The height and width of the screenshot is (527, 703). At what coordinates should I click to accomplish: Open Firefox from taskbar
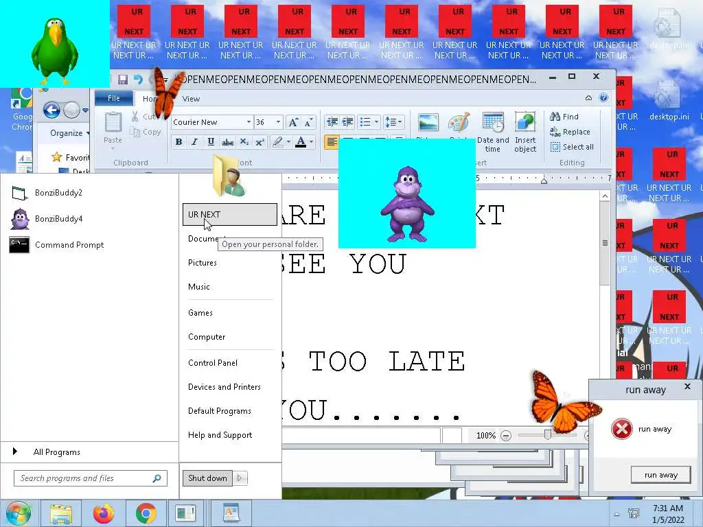click(x=104, y=513)
